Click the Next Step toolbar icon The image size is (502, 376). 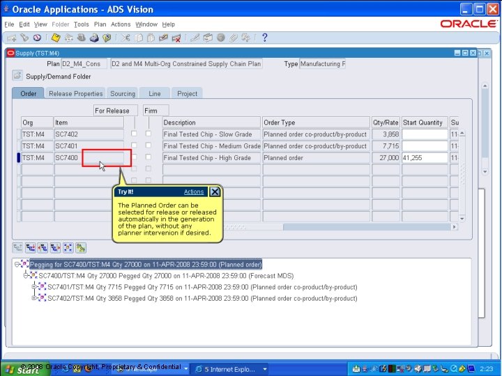[69, 38]
